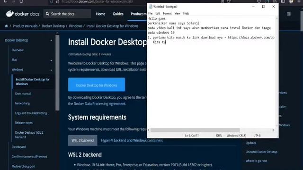Click the padlock icon in address bar
The image size is (303, 170).
pyautogui.click(x=58, y=1)
